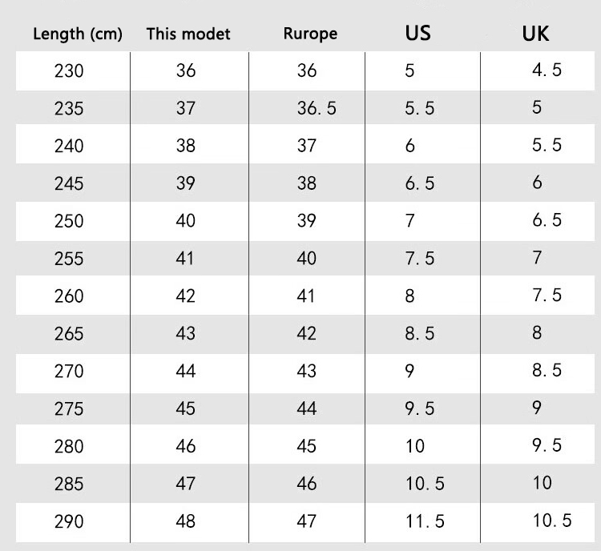Select US size 7.5 cell
Image resolution: width=601 pixels, height=551 pixels.
pos(420,259)
